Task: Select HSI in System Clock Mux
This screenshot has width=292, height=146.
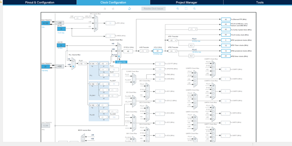Action: pos(119,45)
